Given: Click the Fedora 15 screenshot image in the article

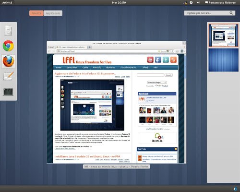Looking at the screenshot, I should pos(92,105).
